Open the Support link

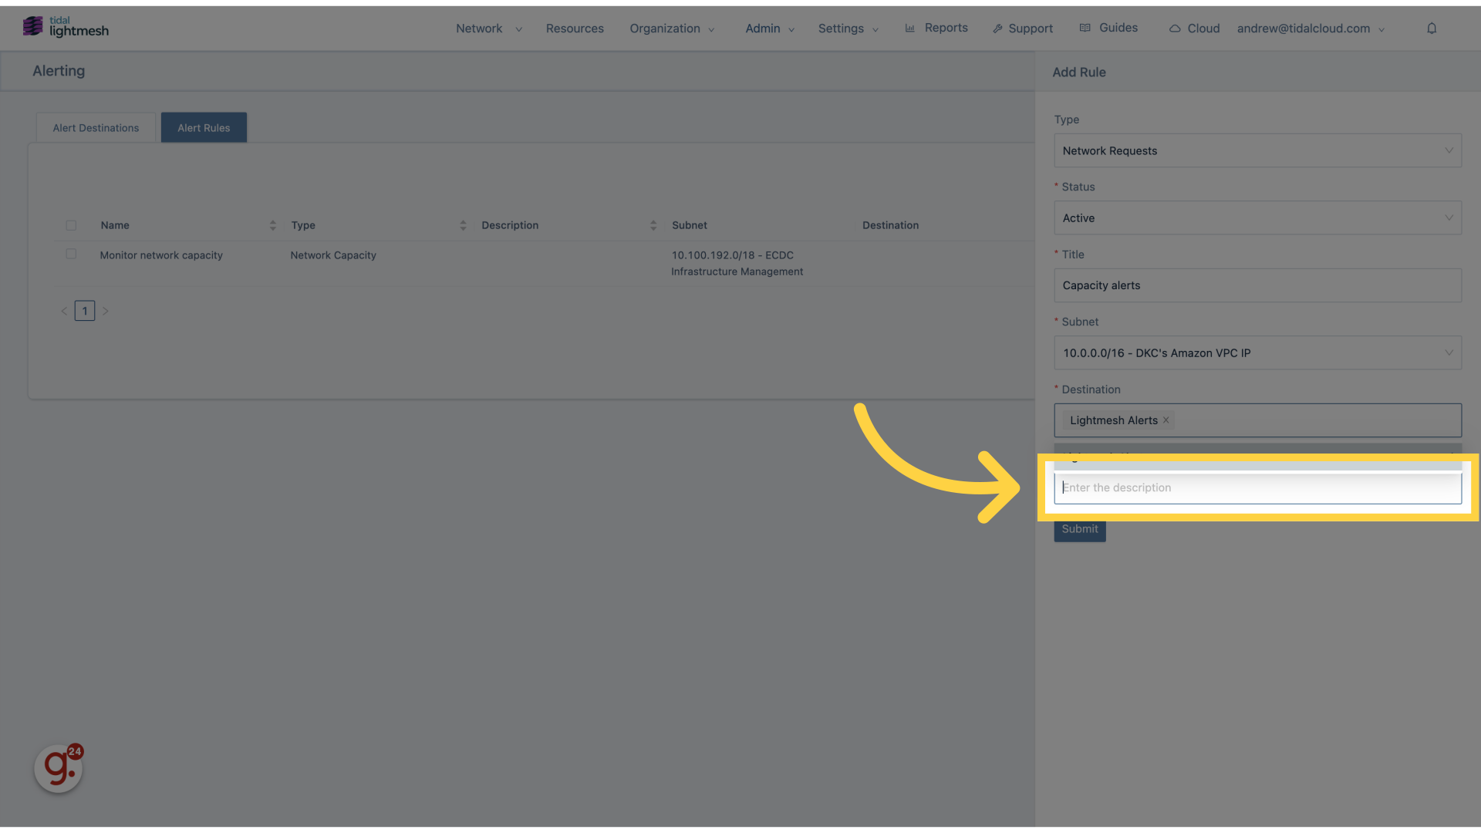[x=1030, y=29]
